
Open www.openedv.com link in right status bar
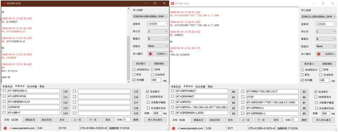point(192,128)
